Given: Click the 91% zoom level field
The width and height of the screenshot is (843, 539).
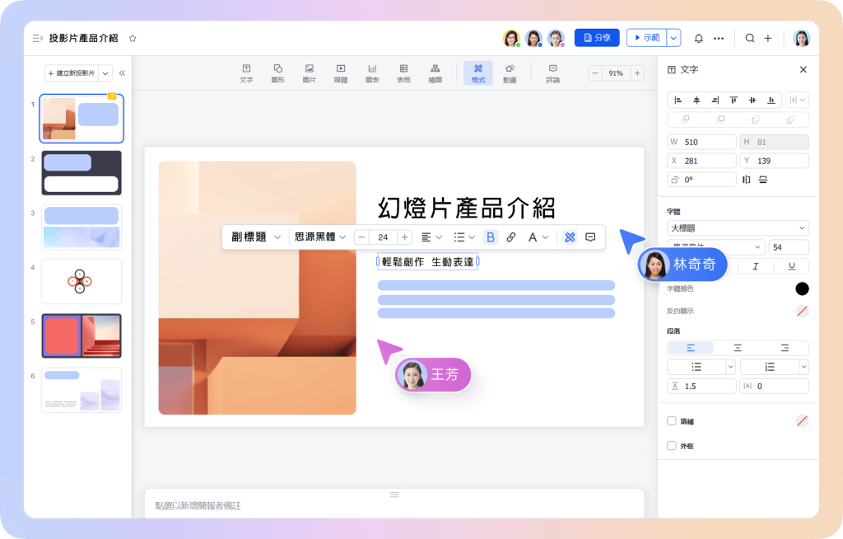Looking at the screenshot, I should pyautogui.click(x=616, y=73).
